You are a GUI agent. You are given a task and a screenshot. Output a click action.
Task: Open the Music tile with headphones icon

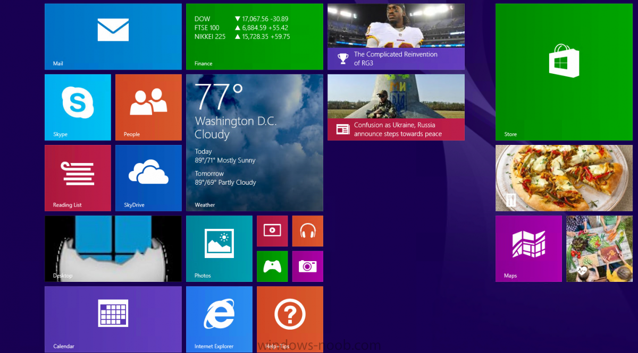308,231
